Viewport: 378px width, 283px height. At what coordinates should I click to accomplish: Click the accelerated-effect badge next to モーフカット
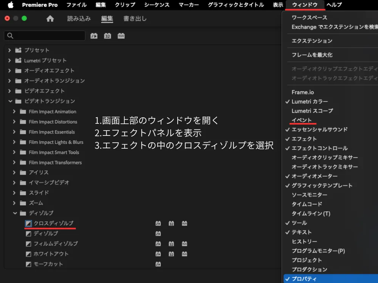coord(158,264)
